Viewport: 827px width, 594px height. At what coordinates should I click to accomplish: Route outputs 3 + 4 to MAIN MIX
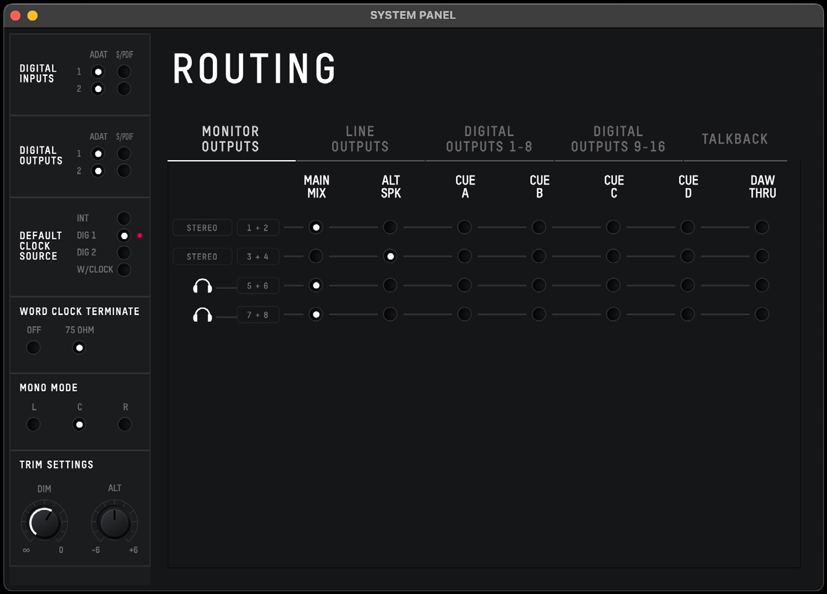316,256
